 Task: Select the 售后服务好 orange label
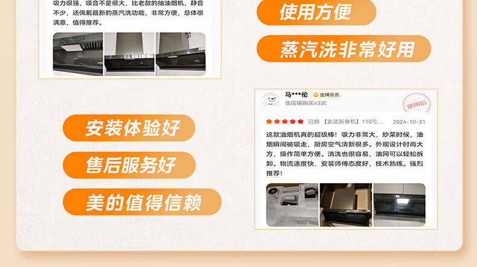[x=129, y=165]
